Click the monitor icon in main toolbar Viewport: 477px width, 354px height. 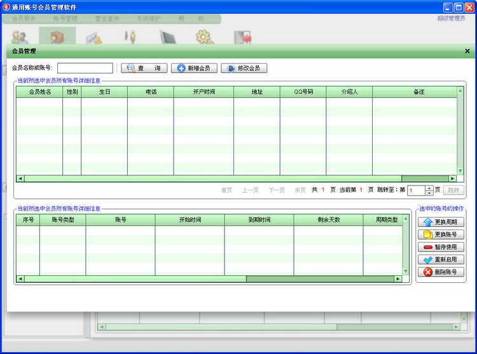click(168, 37)
